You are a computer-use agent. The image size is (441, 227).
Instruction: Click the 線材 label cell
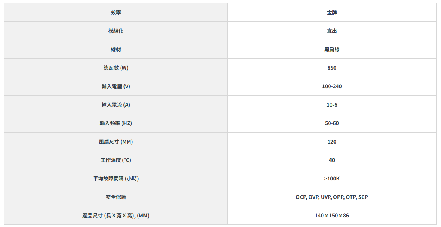coord(116,49)
